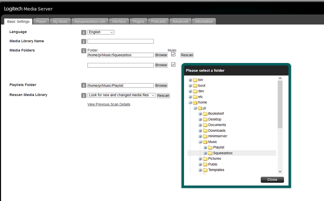Click the Templates folder icon
The image size is (324, 201).
coord(205,170)
